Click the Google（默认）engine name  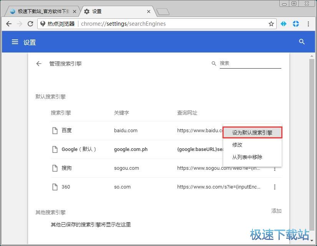[79, 149]
